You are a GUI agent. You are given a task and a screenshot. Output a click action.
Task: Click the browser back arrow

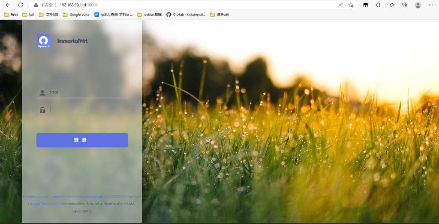point(8,5)
